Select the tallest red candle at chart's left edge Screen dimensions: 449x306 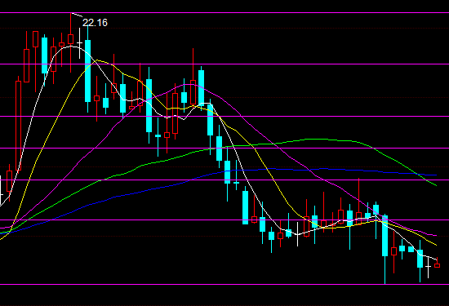tap(18, 126)
